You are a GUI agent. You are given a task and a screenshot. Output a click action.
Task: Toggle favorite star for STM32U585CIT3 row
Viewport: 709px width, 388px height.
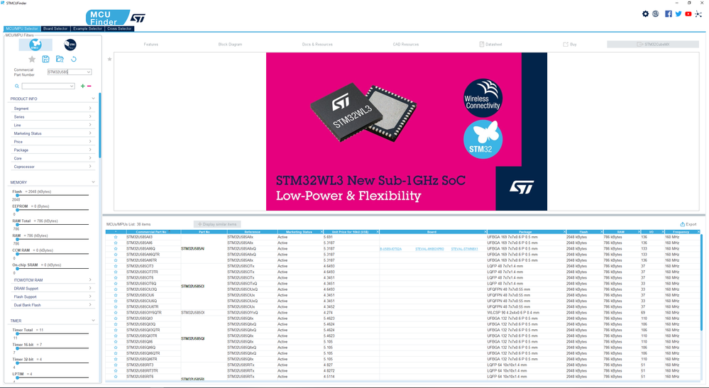click(116, 266)
